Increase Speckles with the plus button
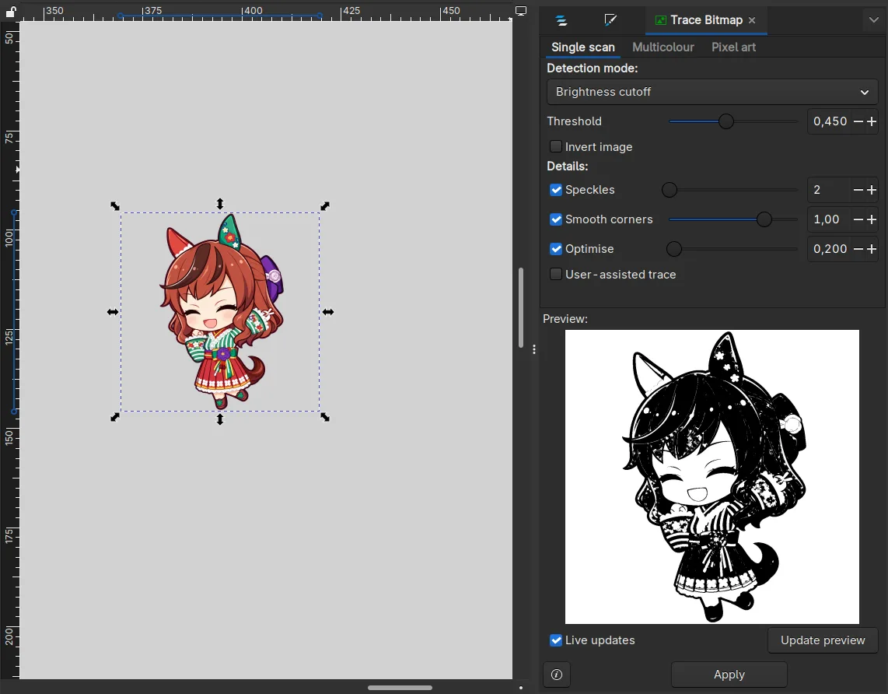This screenshot has width=888, height=694. point(872,190)
